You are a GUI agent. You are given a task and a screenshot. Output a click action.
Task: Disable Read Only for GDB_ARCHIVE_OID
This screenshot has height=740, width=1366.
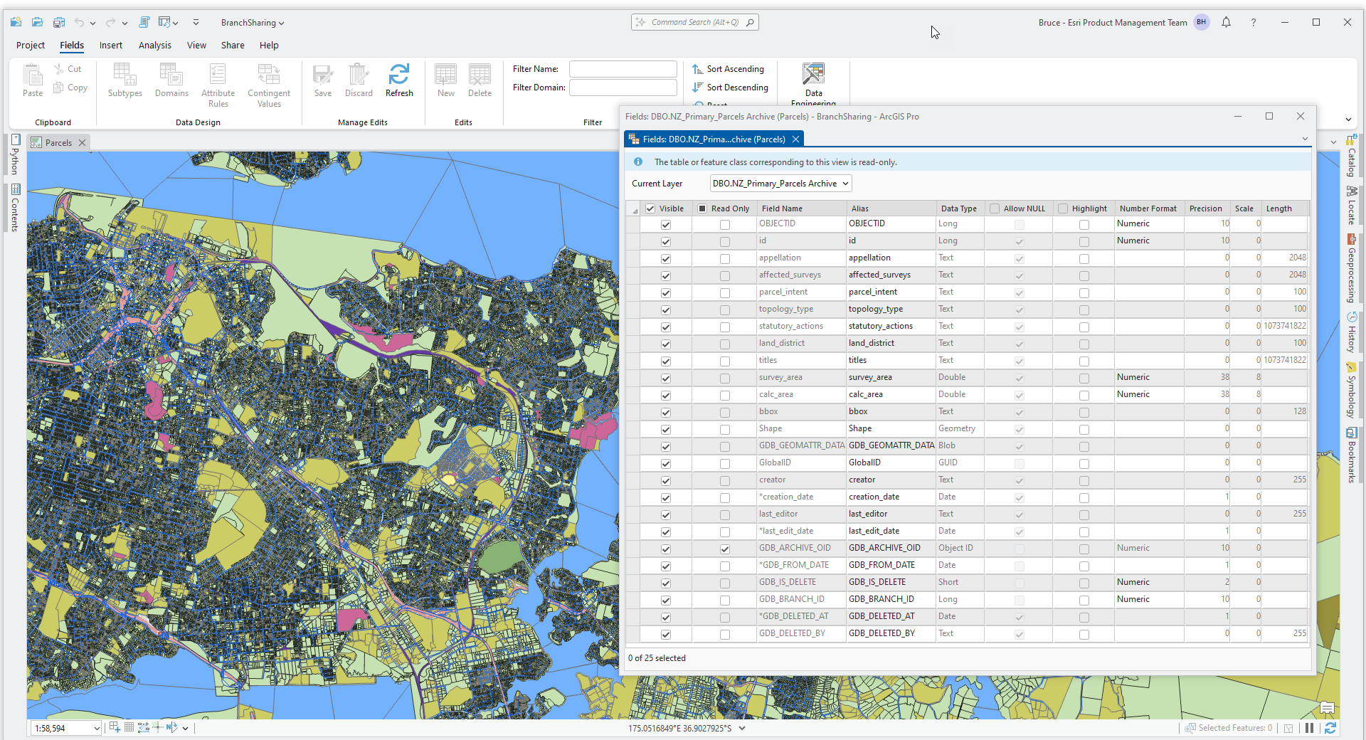(x=724, y=549)
